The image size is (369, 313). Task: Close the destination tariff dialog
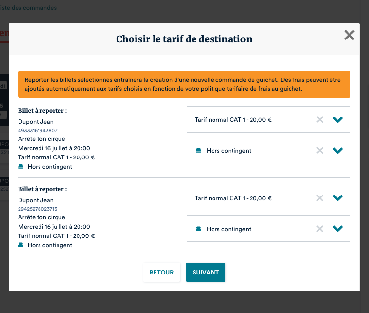click(x=349, y=35)
